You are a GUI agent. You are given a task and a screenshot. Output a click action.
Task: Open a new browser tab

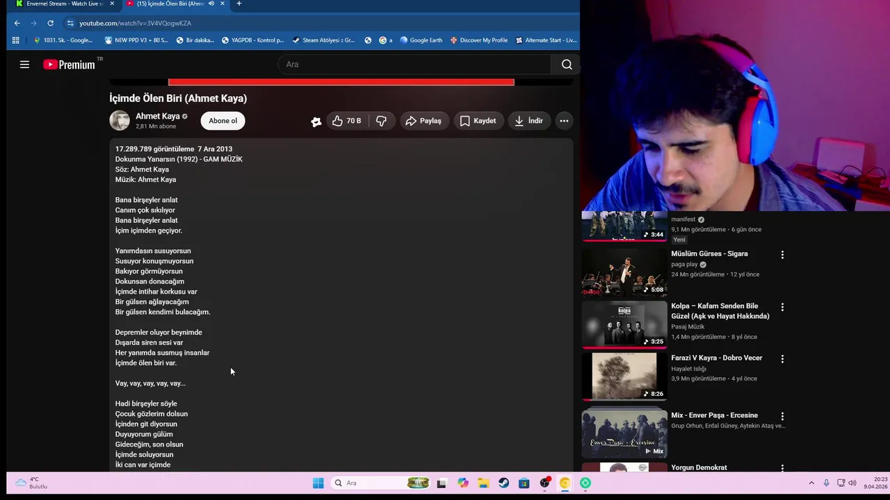239,3
